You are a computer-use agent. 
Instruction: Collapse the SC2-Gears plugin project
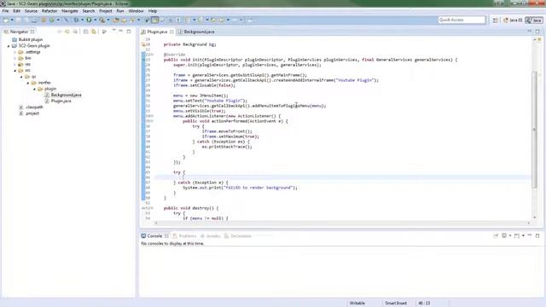point(9,46)
